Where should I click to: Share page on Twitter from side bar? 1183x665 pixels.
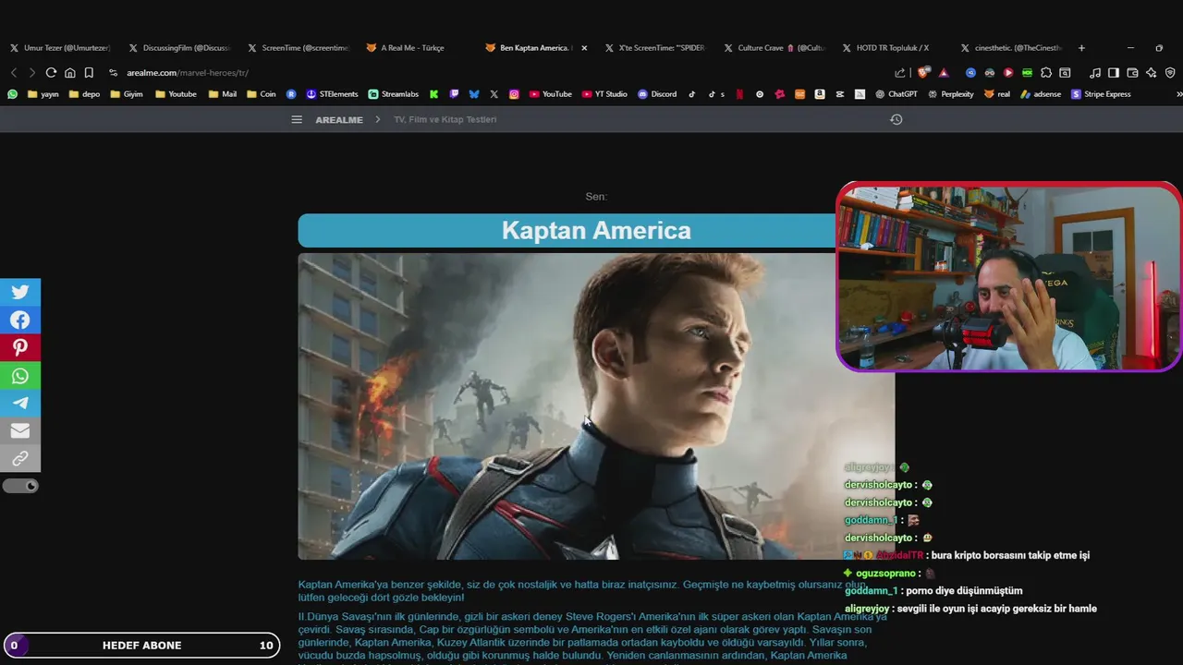[19, 292]
